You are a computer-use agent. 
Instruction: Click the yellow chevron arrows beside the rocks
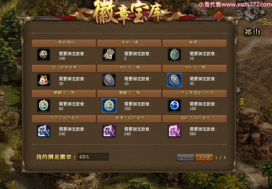click(242, 102)
